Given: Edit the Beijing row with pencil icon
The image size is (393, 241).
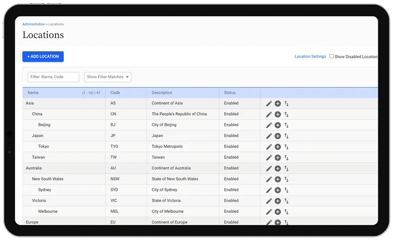Looking at the screenshot, I should (269, 125).
